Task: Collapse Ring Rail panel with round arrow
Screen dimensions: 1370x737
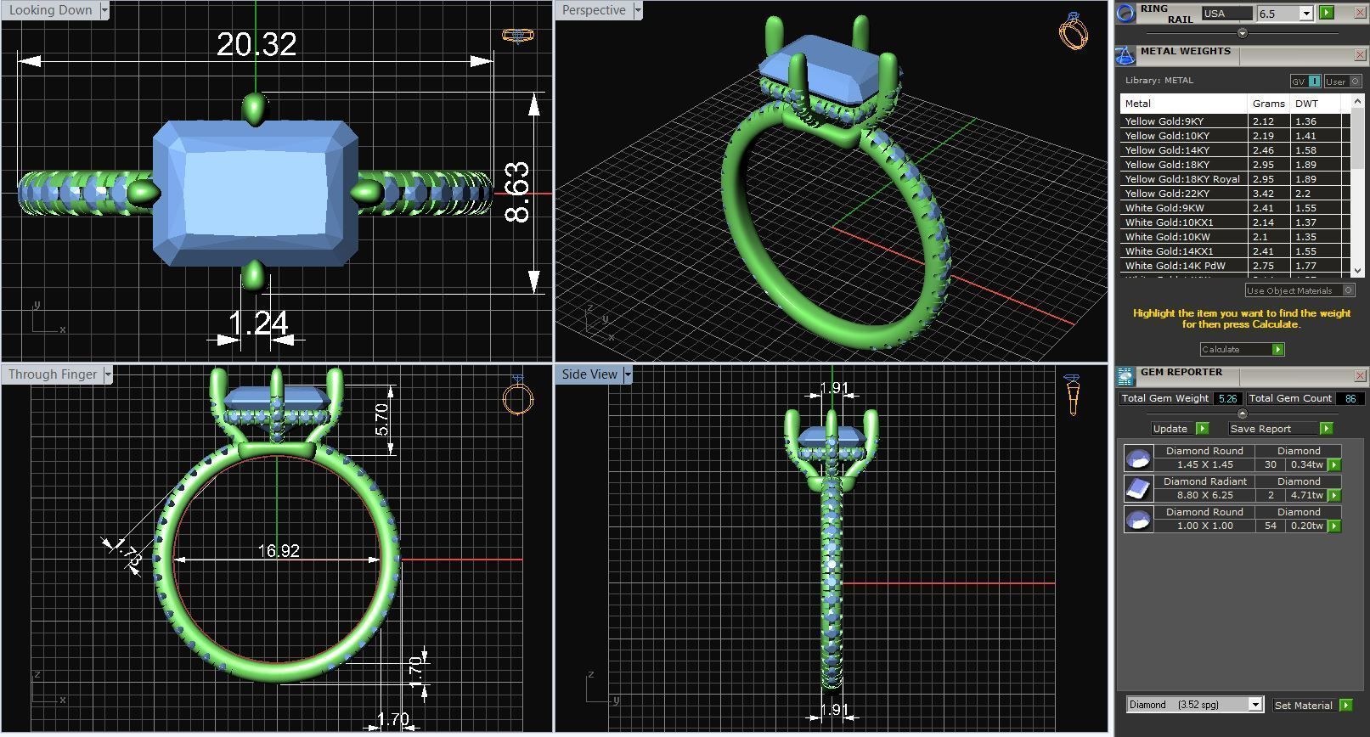Action: [x=1242, y=33]
